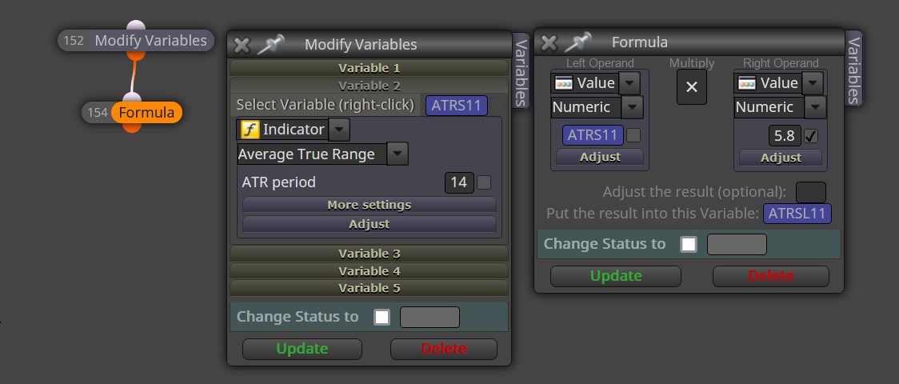Click Adjust button in Modify Variables

370,224
